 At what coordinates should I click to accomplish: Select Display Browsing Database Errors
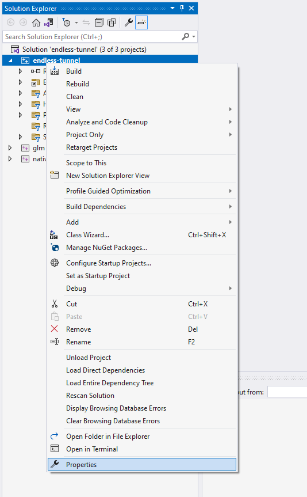pos(142,408)
